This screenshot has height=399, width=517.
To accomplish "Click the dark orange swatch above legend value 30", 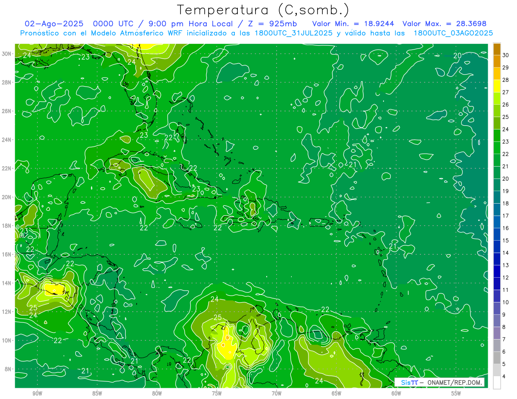I will coord(497,49).
